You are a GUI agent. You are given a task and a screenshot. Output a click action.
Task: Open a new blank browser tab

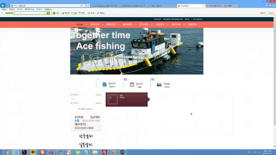tap(237, 6)
